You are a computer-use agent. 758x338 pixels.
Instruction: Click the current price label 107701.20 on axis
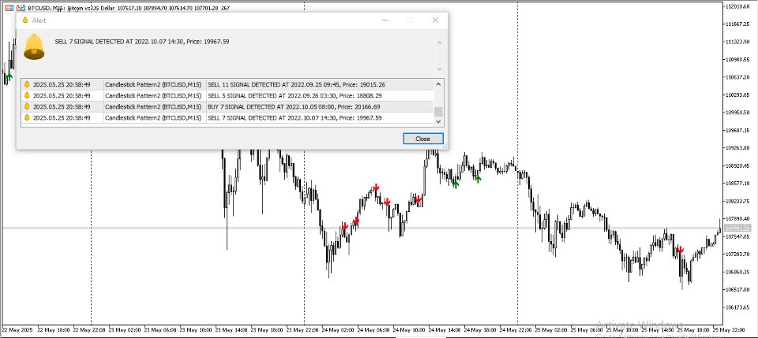pos(737,228)
